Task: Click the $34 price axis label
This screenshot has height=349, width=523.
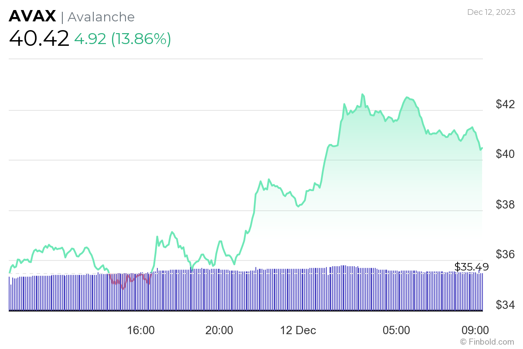Action: [x=505, y=305]
